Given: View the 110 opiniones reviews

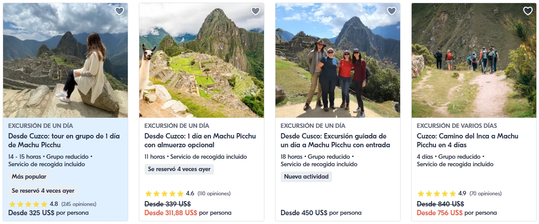Looking at the screenshot, I should pyautogui.click(x=214, y=194).
